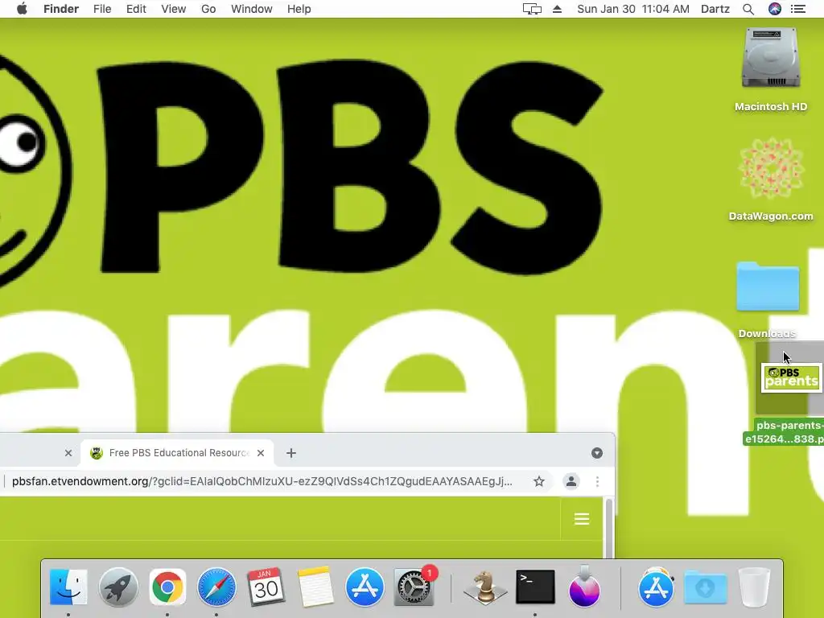Image resolution: width=824 pixels, height=618 pixels.
Task: Open the Downloads stack in Dock
Action: click(x=705, y=588)
